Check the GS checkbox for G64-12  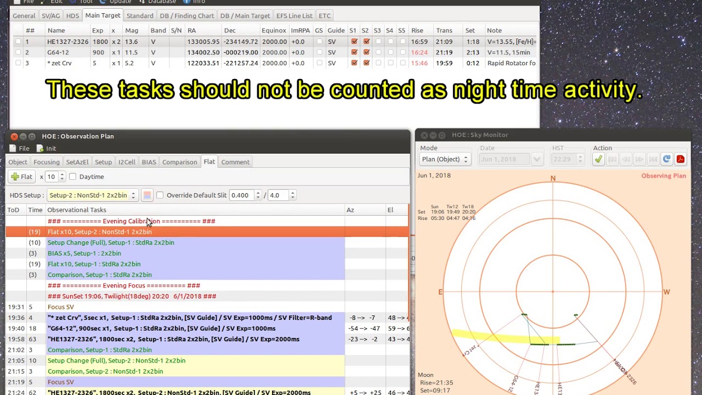tap(320, 52)
